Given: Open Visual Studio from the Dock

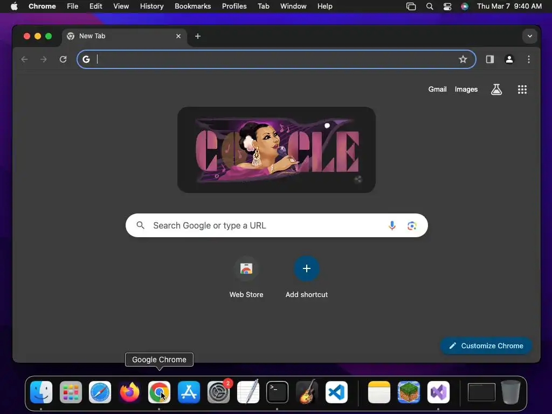Looking at the screenshot, I should pos(438,392).
